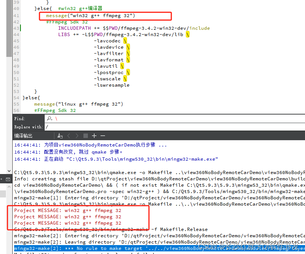The width and height of the screenshot is (305, 254).
Task: Click the Makefile.Release output line
Action: point(111,229)
